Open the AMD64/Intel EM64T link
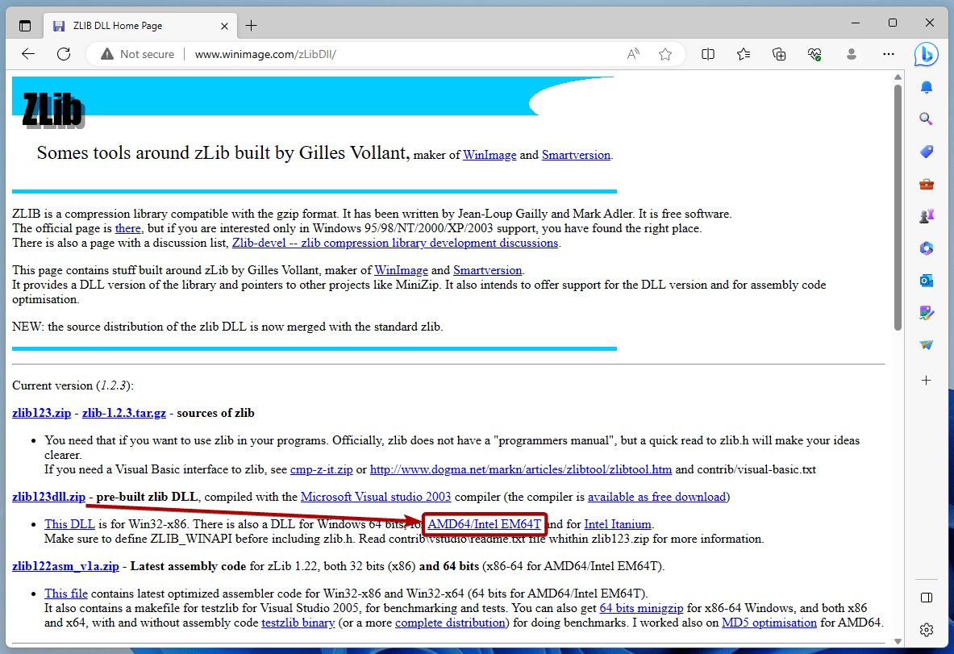Screen dimensions: 954x654 484,524
